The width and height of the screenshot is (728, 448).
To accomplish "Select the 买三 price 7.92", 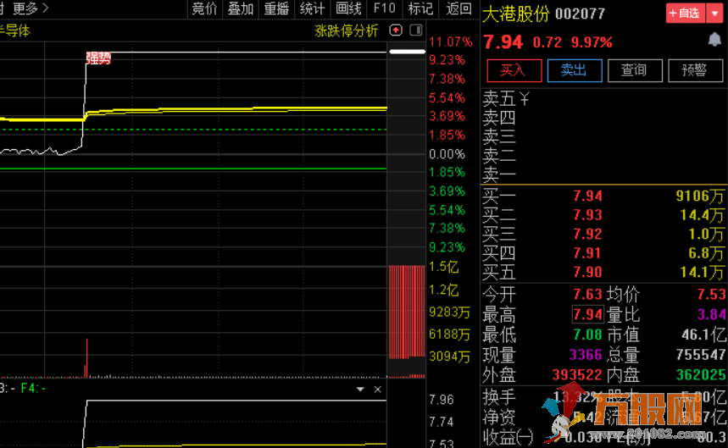I will 587,235.
